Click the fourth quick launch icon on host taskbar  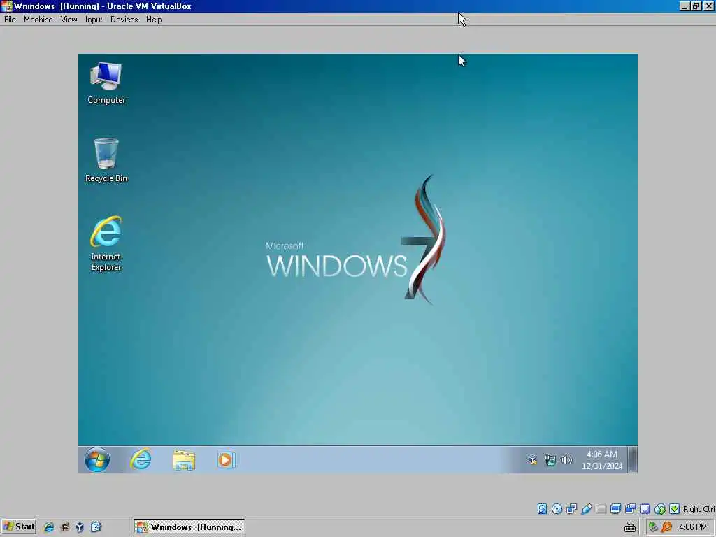tap(95, 527)
